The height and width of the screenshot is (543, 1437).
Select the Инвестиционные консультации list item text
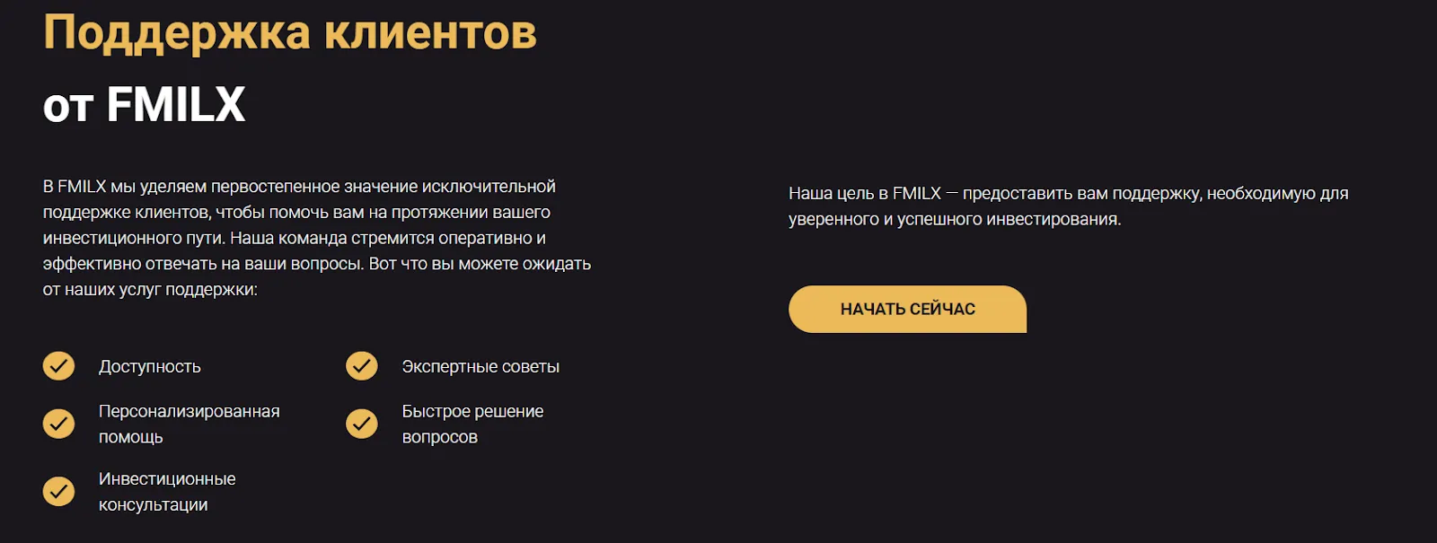coord(167,492)
